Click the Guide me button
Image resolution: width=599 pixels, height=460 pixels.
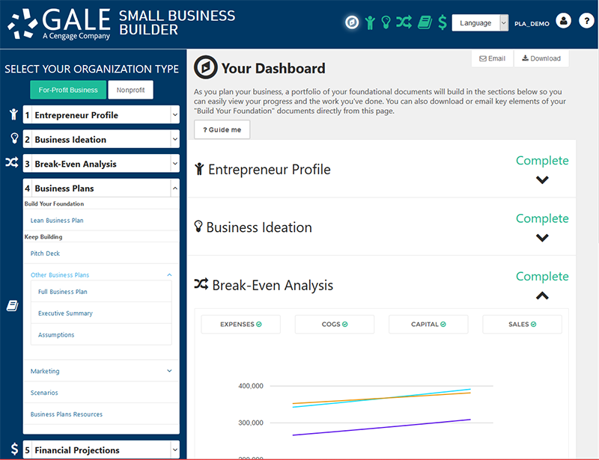[x=222, y=129]
